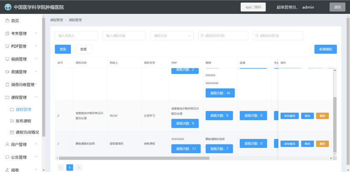Click course type cell 分层学习
350x172 pixels.
[150, 116]
